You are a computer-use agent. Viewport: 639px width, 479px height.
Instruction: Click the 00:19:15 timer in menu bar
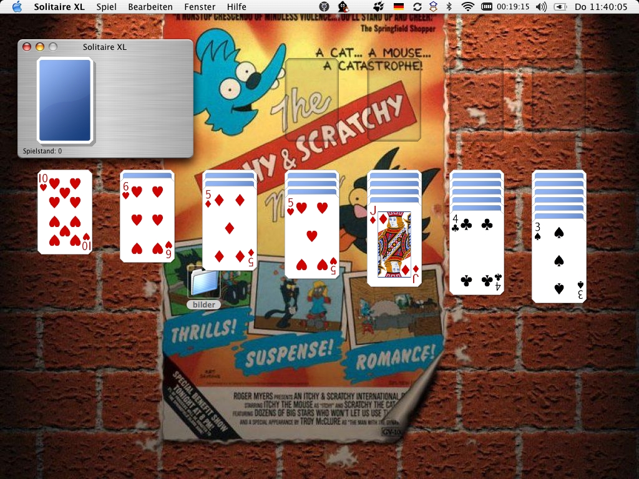(513, 7)
